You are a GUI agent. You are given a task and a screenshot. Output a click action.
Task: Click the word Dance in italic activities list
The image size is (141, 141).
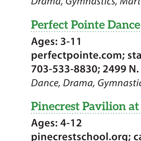45,83
